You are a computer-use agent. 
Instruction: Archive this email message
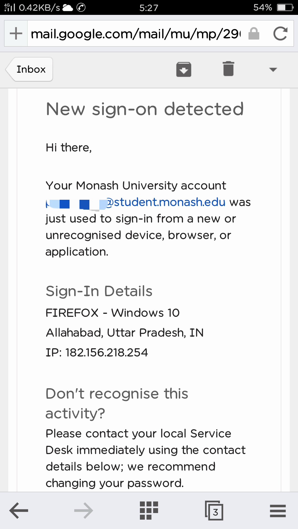pos(184,69)
